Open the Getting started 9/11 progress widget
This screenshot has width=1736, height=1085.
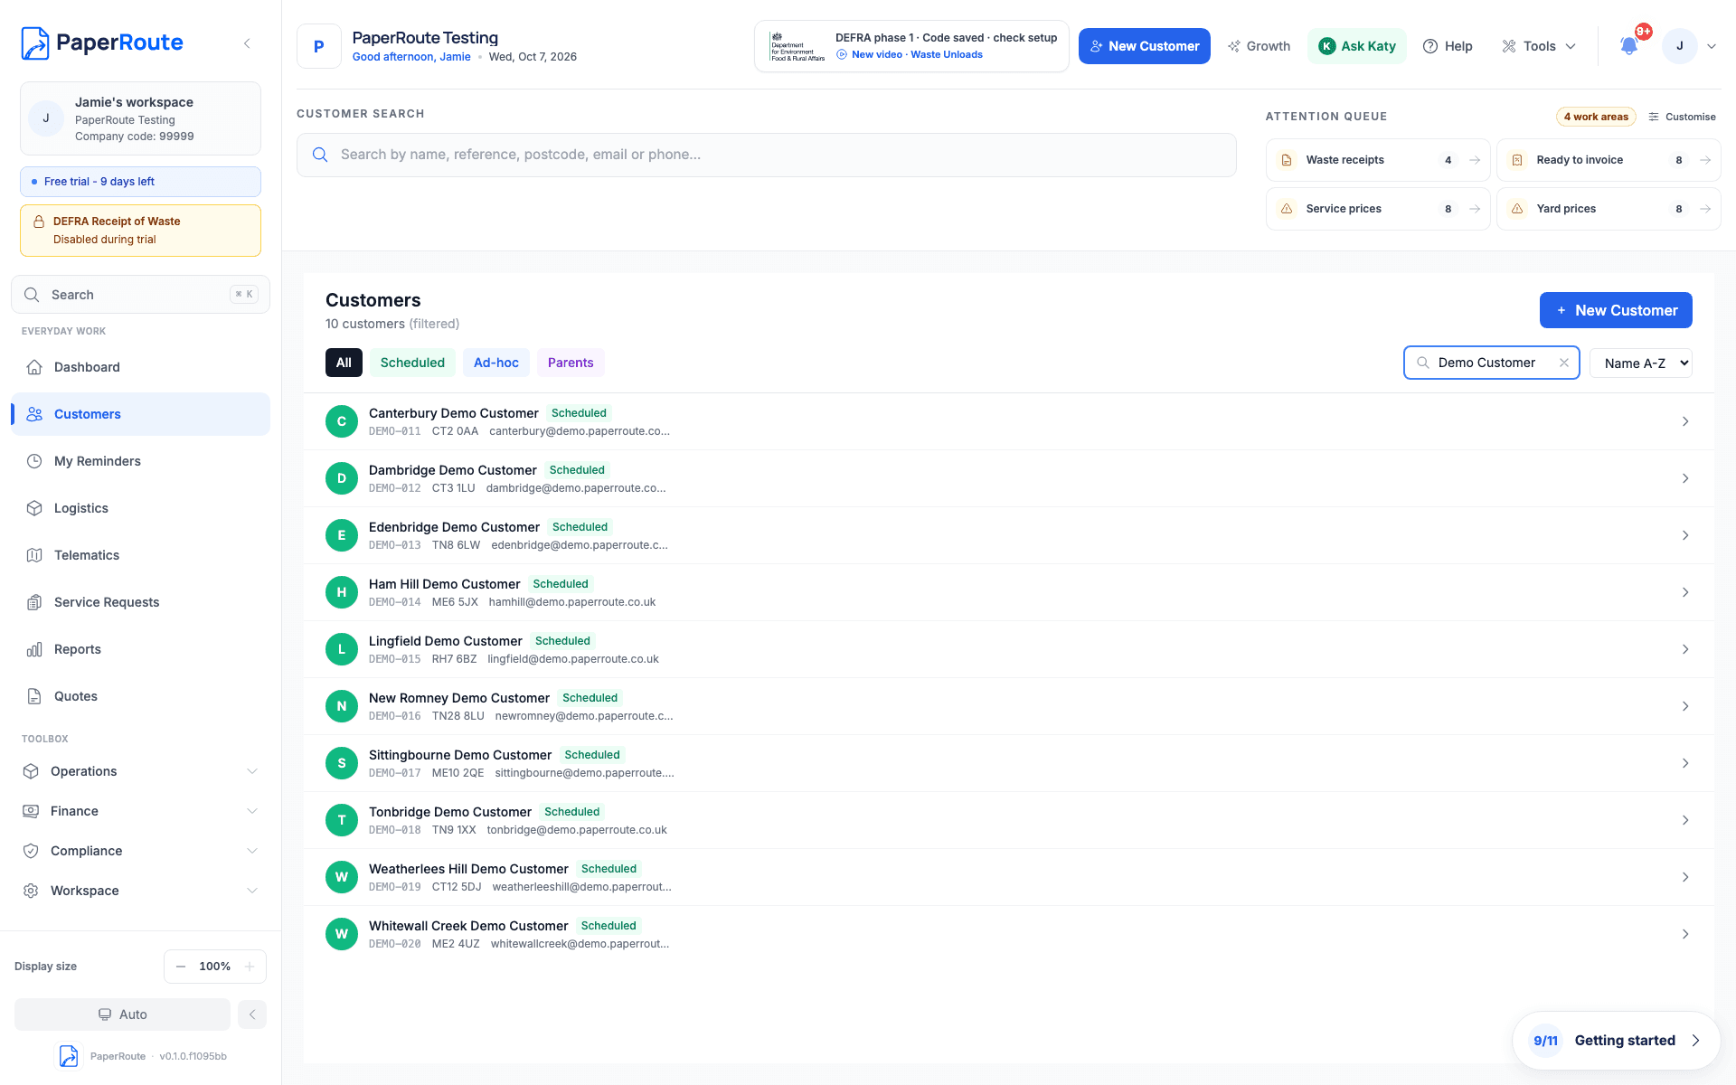1617,1041
